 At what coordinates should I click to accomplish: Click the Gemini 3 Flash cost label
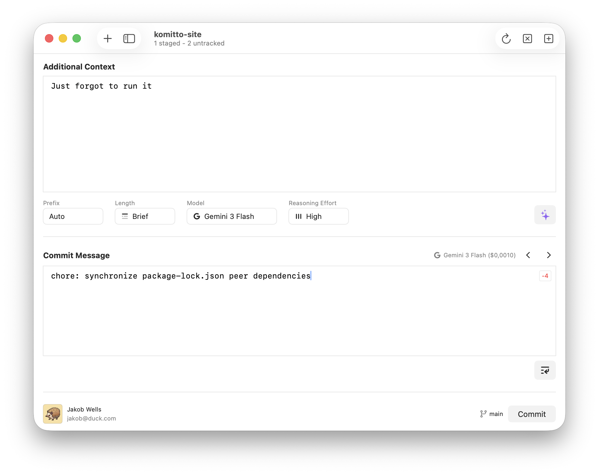[x=474, y=255]
